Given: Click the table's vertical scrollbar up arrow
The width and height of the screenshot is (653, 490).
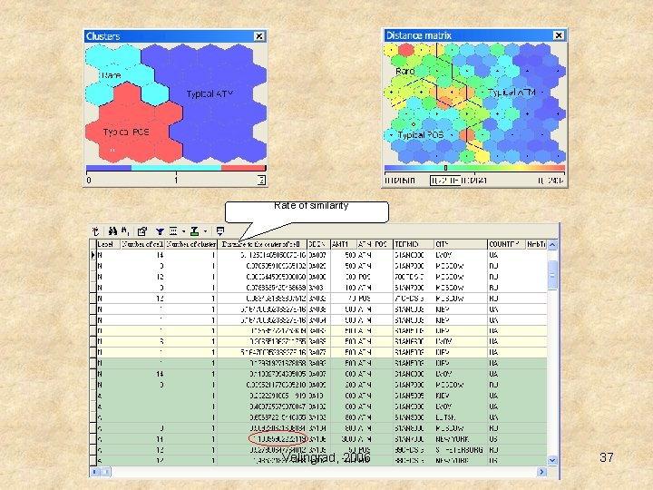Looking at the screenshot, I should (552, 245).
